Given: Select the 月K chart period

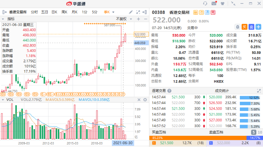Looking at the screenshot, I should pyautogui.click(x=74, y=12).
